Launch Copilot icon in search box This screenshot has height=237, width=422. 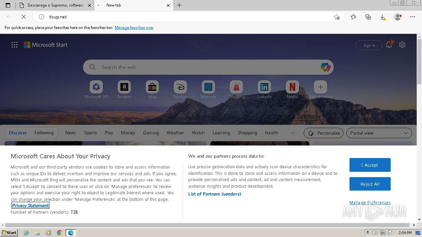click(x=325, y=67)
